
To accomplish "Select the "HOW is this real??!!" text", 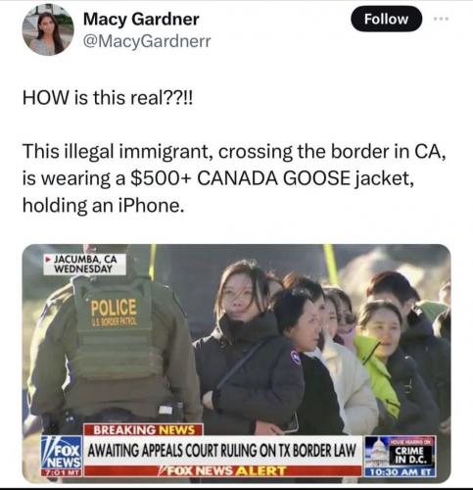I will [x=108, y=98].
